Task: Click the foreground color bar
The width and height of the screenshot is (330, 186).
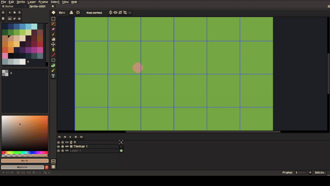Action: click(x=25, y=161)
